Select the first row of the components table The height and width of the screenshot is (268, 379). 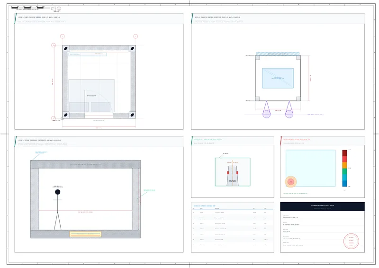pyautogui.click(x=233, y=213)
